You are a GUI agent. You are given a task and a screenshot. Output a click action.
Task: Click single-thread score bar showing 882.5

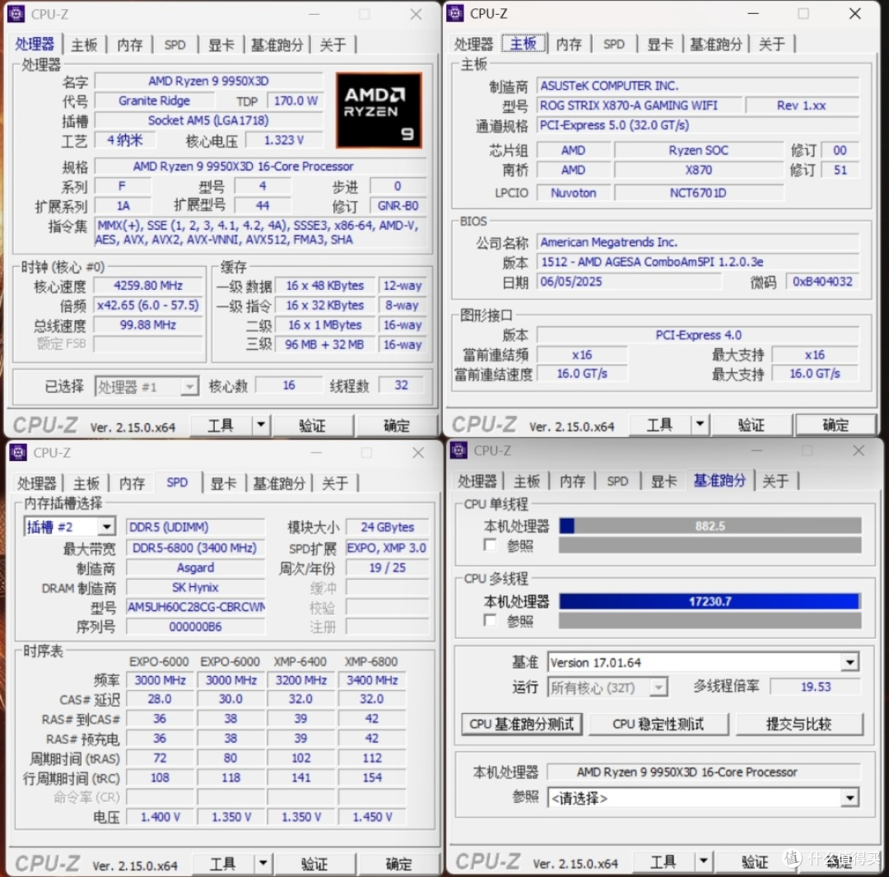click(710, 526)
